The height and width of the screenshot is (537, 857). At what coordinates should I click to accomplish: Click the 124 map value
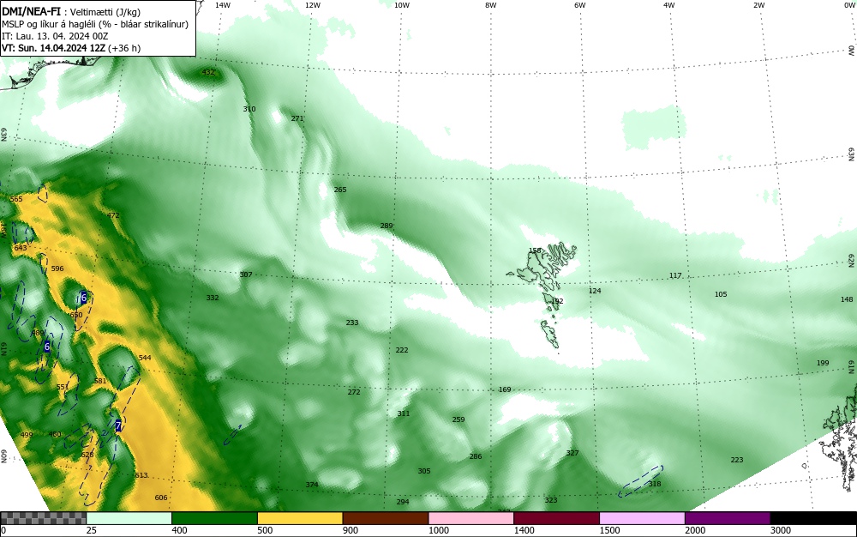(595, 291)
